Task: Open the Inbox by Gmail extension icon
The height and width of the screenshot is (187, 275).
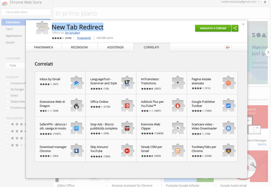Action: (77, 83)
